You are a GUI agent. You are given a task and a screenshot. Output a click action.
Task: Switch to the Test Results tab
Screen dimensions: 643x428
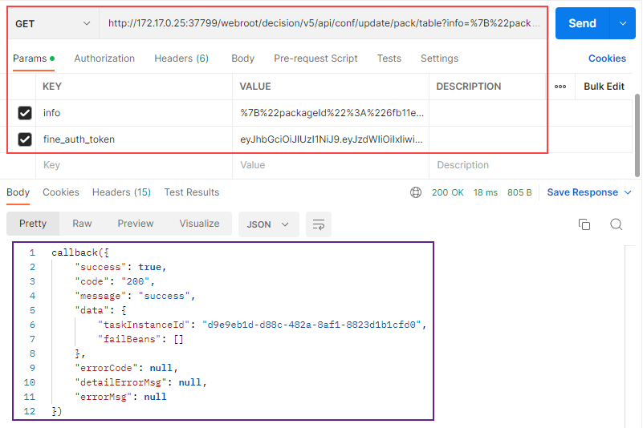[192, 192]
